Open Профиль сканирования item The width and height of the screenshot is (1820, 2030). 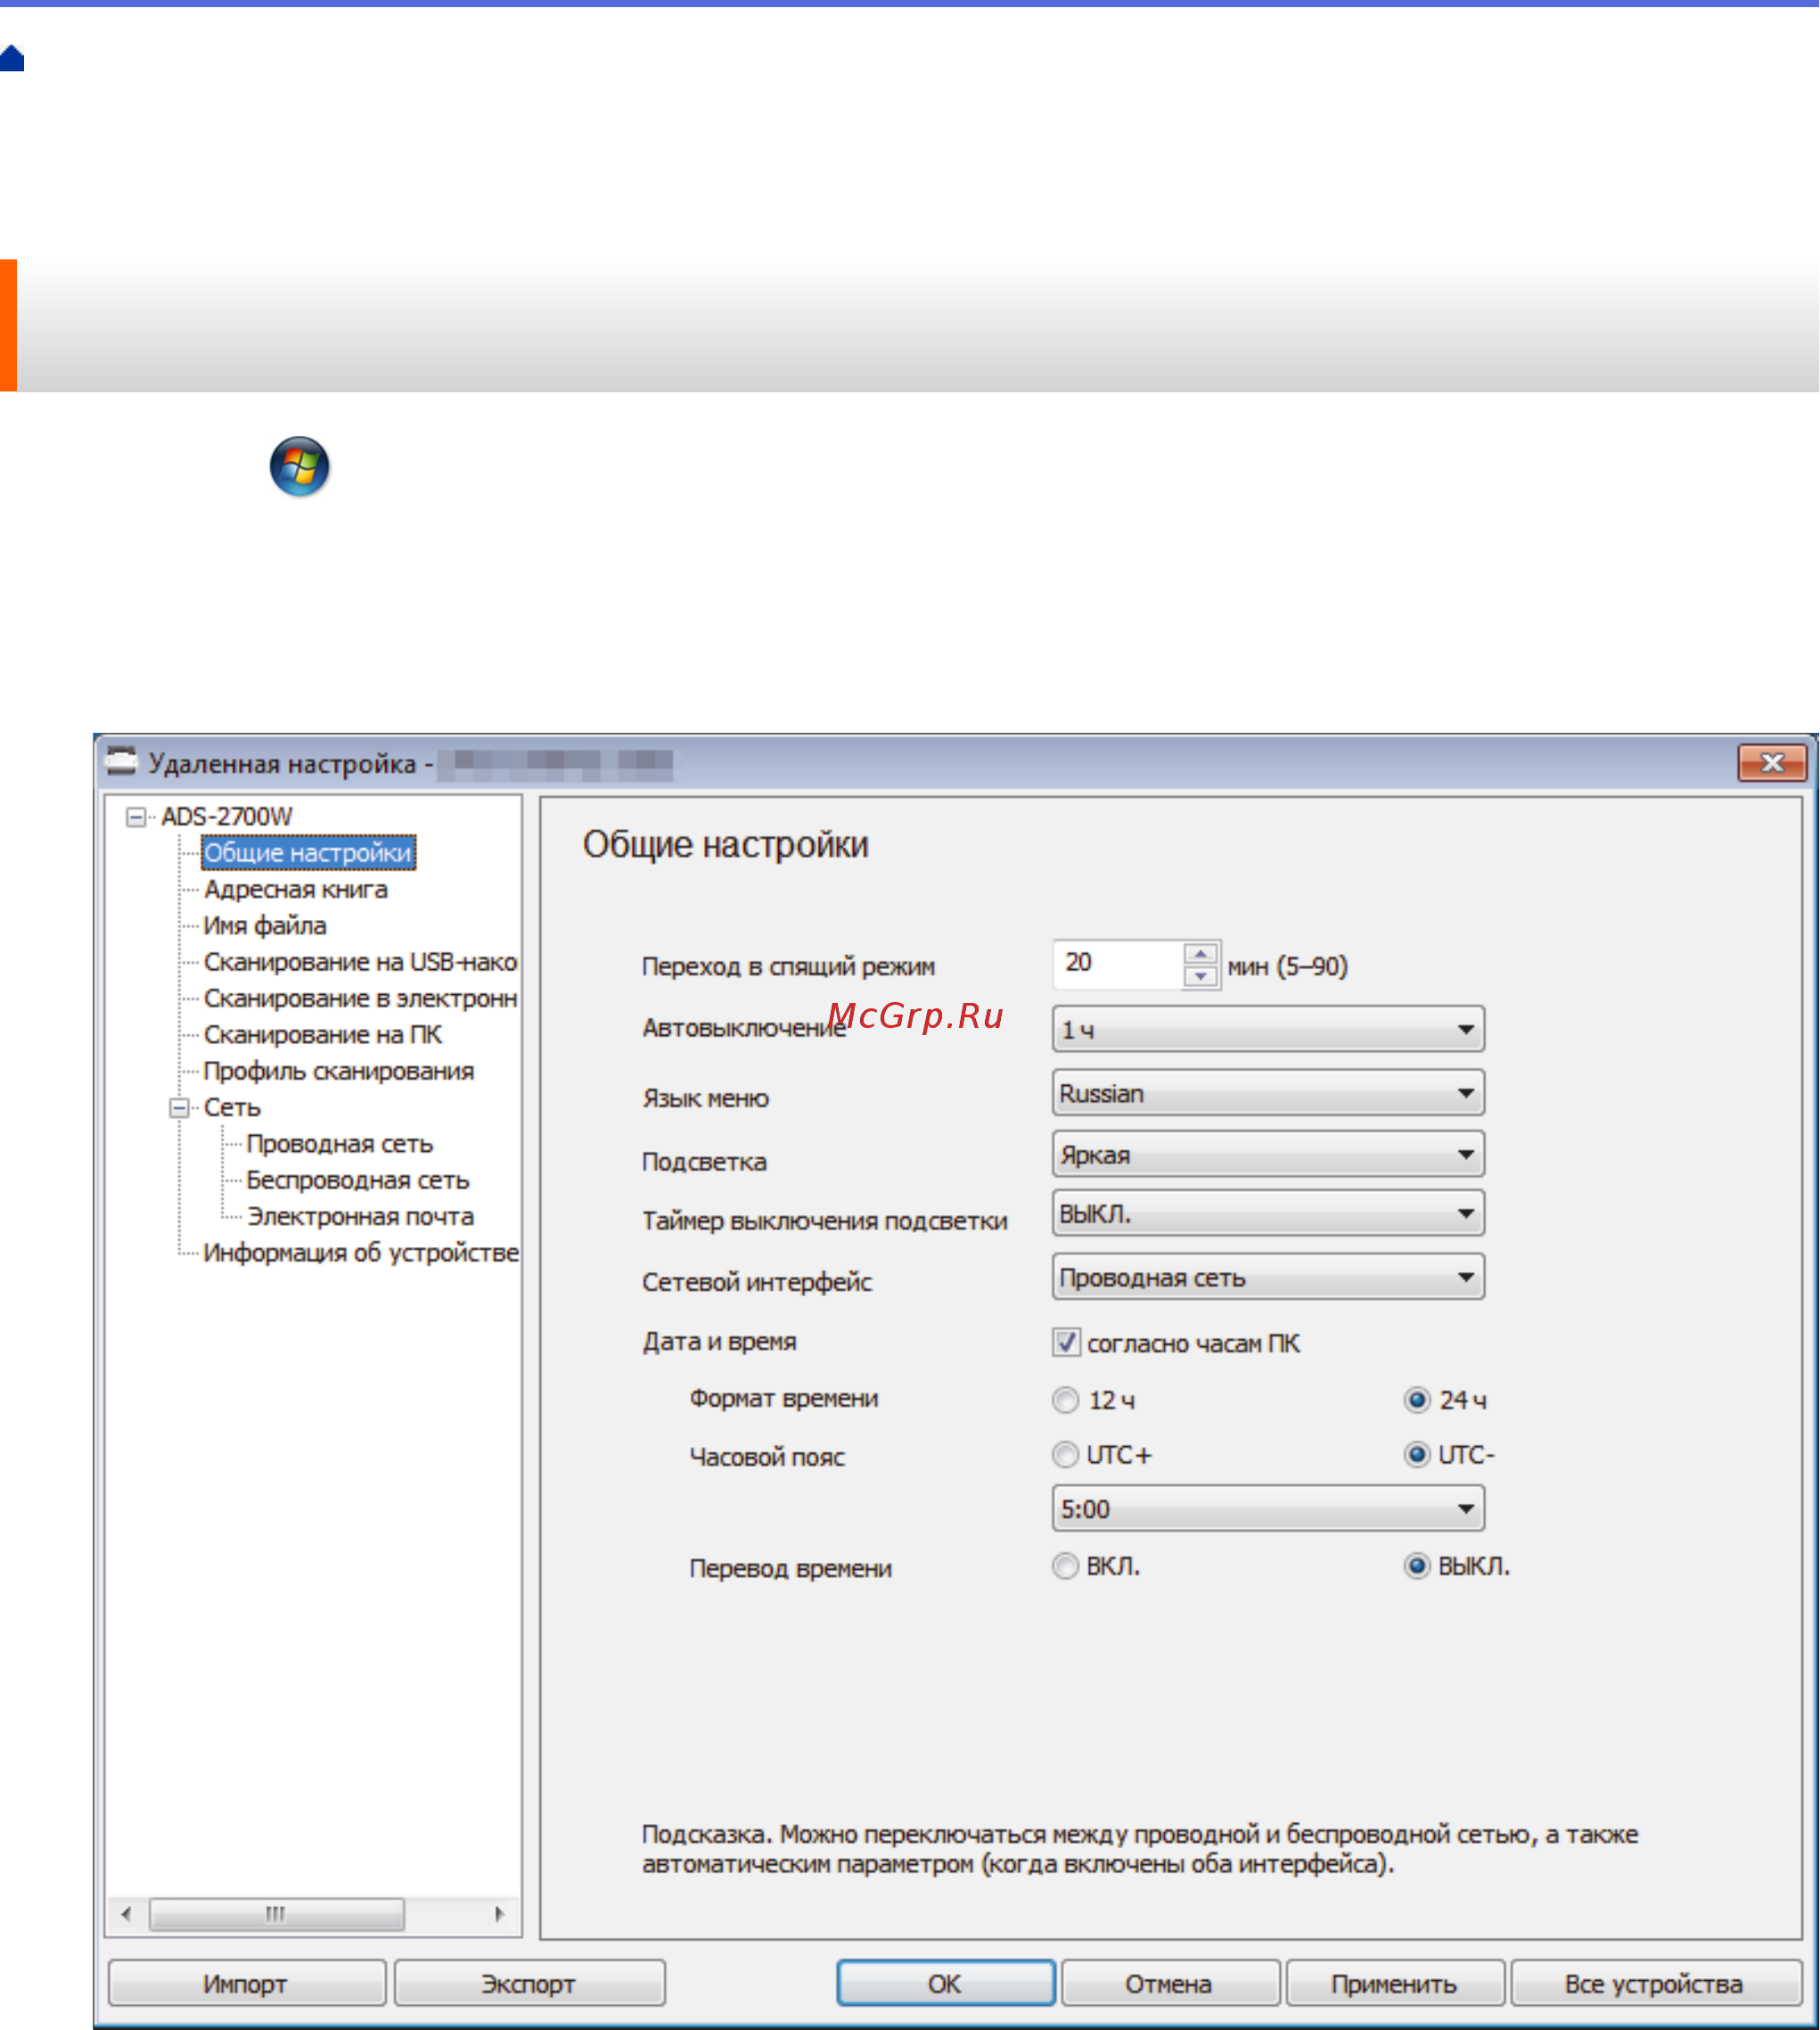(338, 1071)
